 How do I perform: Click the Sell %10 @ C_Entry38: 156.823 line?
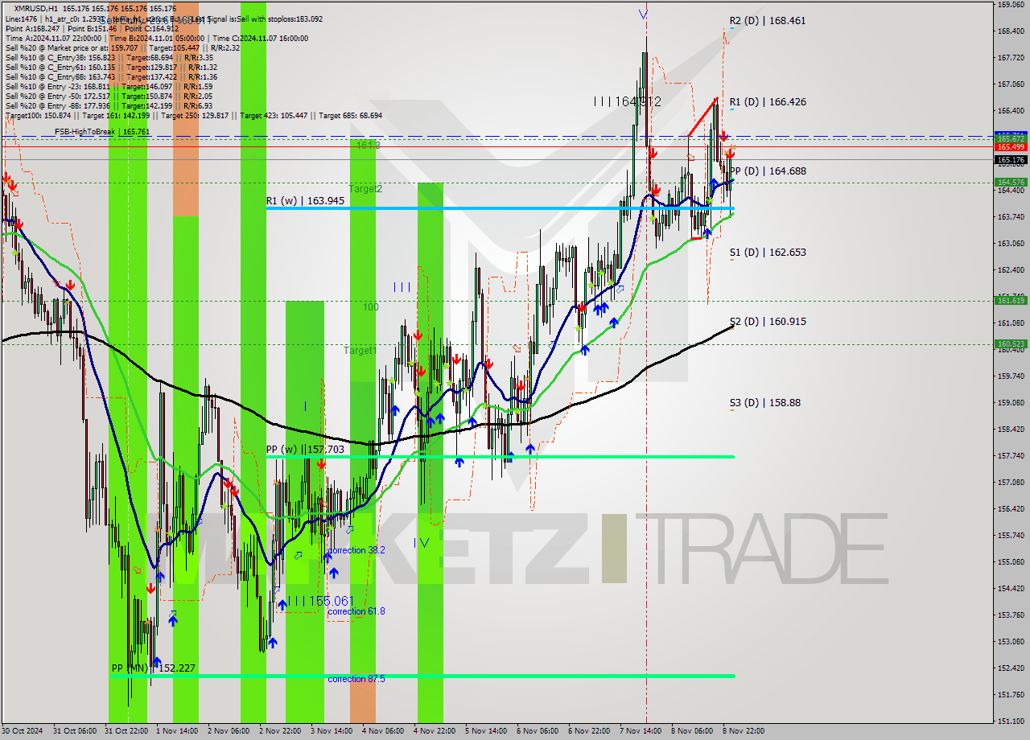(x=109, y=57)
